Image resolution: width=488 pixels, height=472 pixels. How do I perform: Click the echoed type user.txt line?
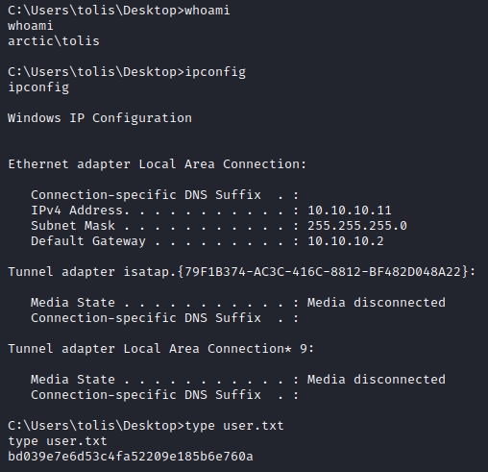point(58,441)
